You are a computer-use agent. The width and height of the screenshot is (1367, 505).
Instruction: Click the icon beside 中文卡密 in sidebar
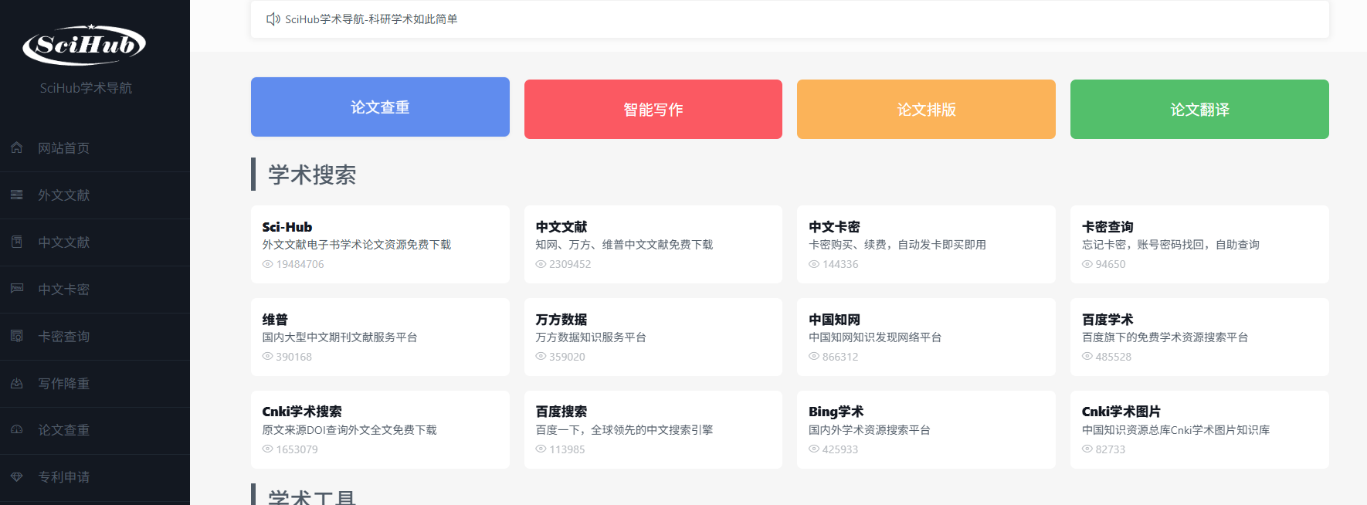[17, 289]
